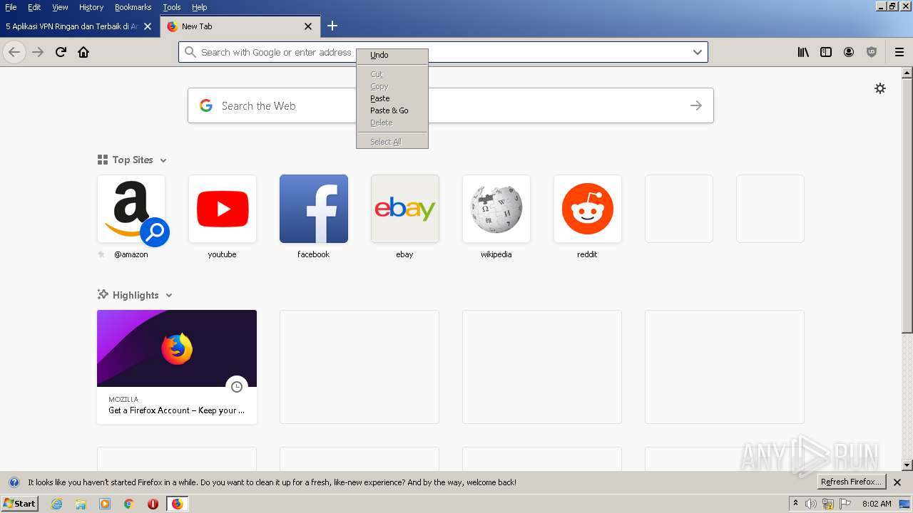Click the forward navigation arrow
913x513 pixels.
click(x=38, y=52)
